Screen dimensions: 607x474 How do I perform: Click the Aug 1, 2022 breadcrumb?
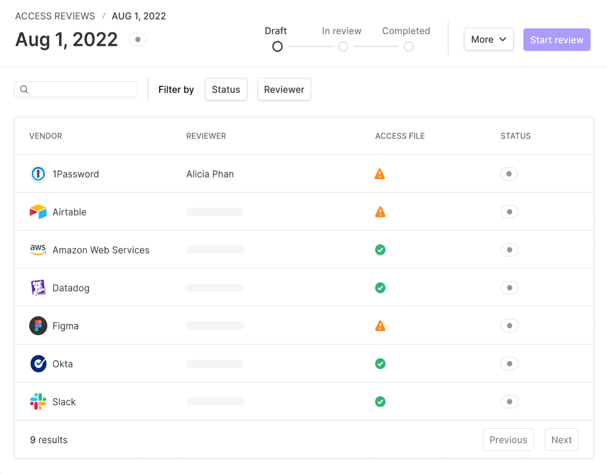(x=139, y=16)
